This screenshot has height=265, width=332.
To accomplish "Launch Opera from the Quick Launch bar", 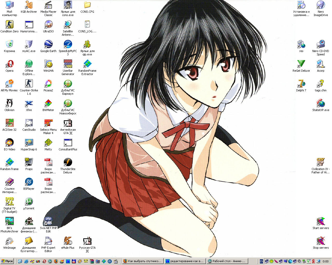I will coord(44,261).
